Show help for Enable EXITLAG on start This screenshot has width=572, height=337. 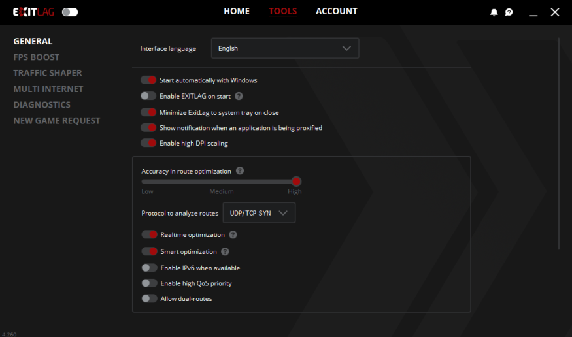click(239, 96)
